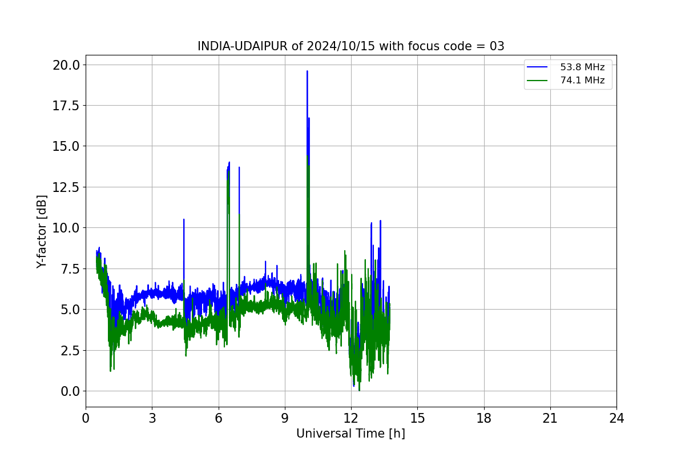Click the 21 tick on time axis
This screenshot has width=685, height=457.
point(550,418)
